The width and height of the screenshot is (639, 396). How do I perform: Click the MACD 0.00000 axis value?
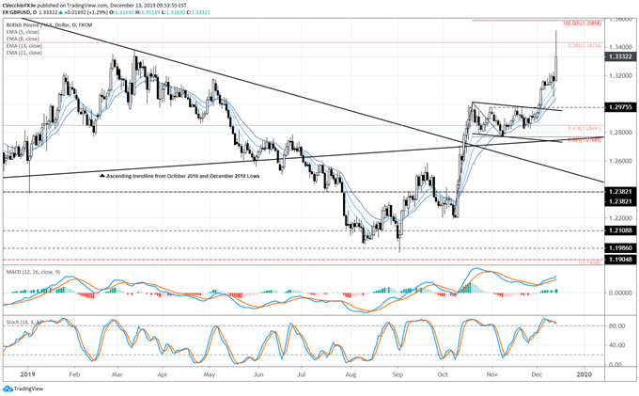tap(620, 293)
